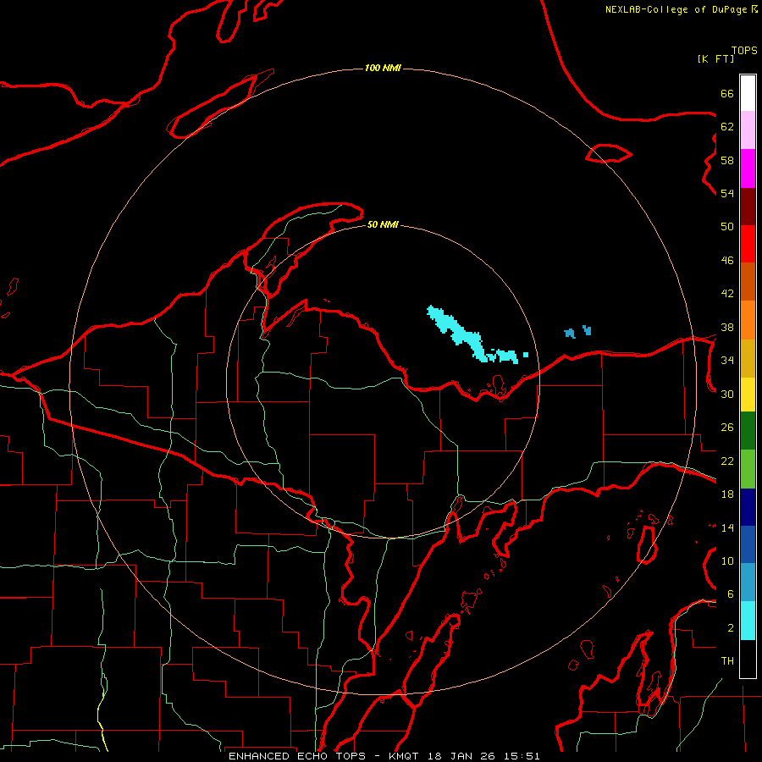Click the white swatch at top of legend
The height and width of the screenshot is (762, 762).
(x=748, y=93)
